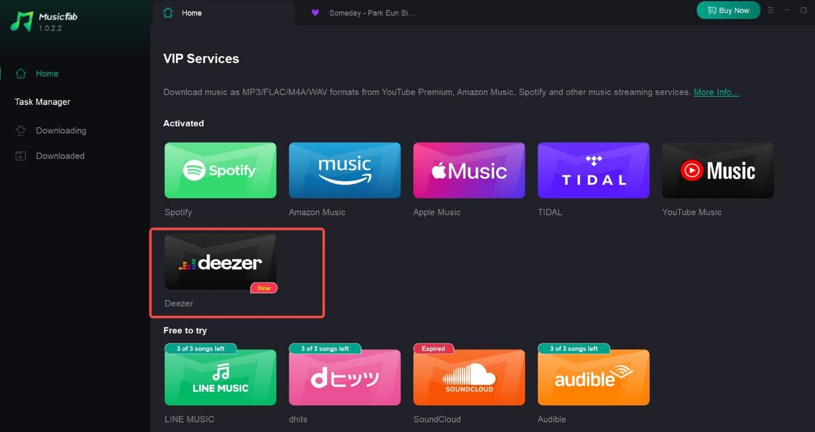Click the Deezer label under its tile
Viewport: 815px width, 432px height.
[179, 303]
